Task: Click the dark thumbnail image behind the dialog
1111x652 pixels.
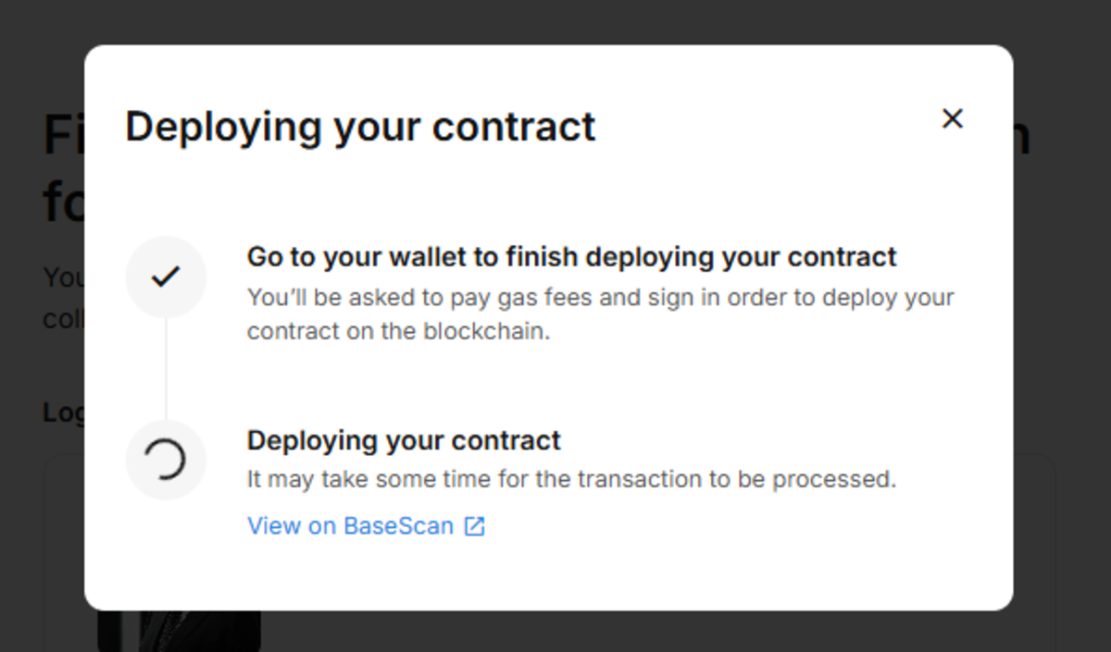Action: [179, 631]
